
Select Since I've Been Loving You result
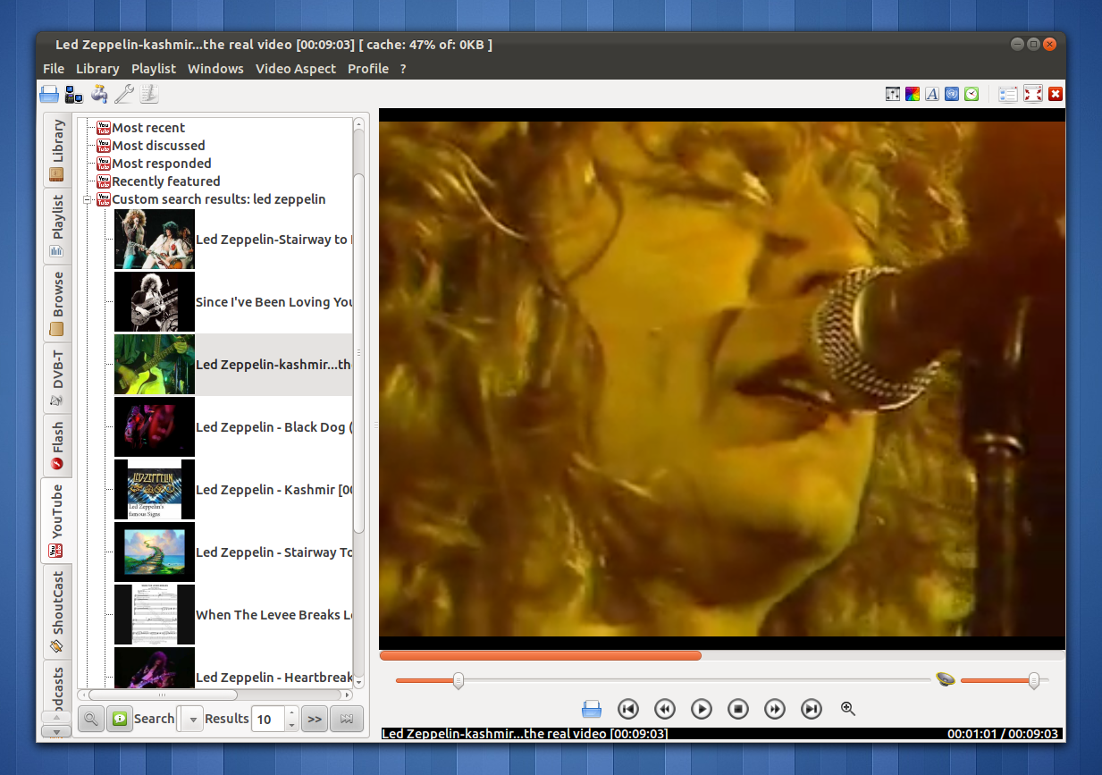233,302
